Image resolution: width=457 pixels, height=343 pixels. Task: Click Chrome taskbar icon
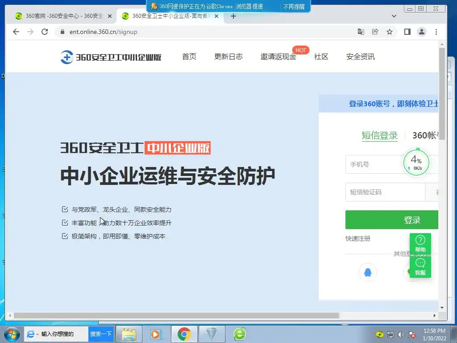coord(184,334)
